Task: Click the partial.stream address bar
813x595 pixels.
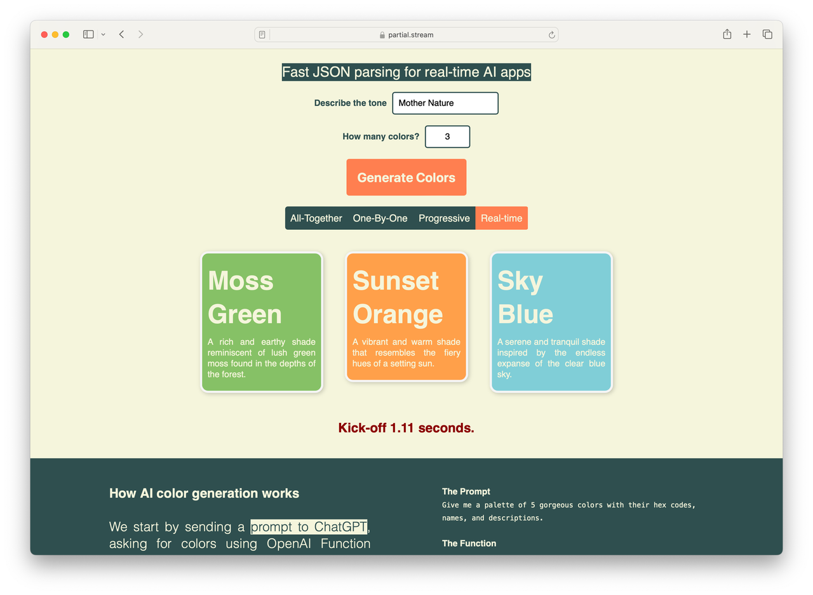Action: click(x=406, y=35)
